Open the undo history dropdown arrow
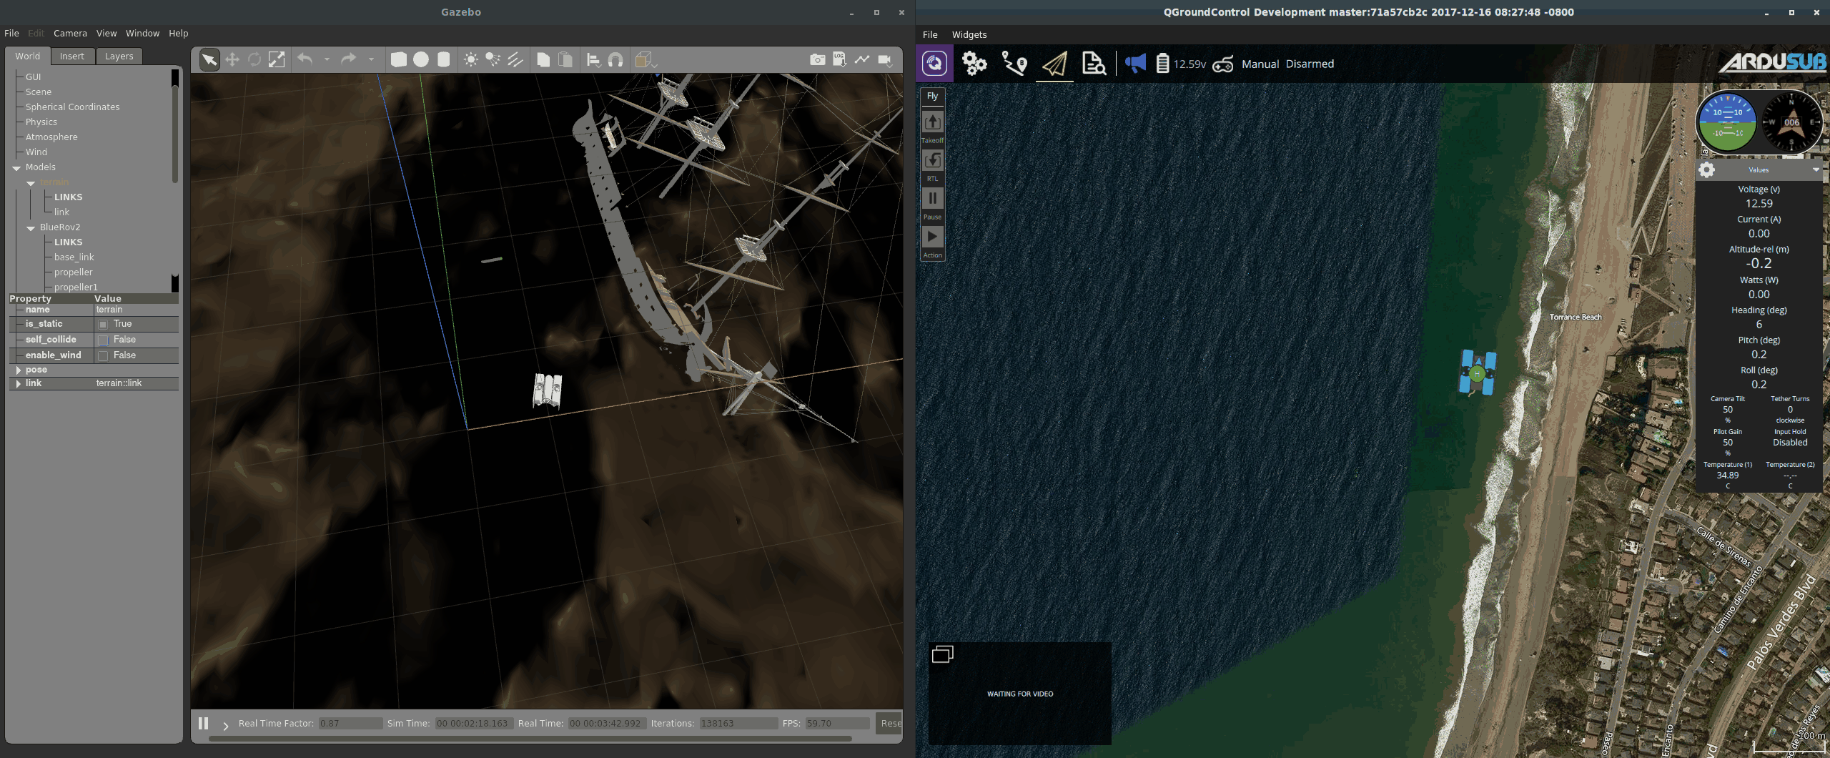The image size is (1830, 758). [327, 59]
